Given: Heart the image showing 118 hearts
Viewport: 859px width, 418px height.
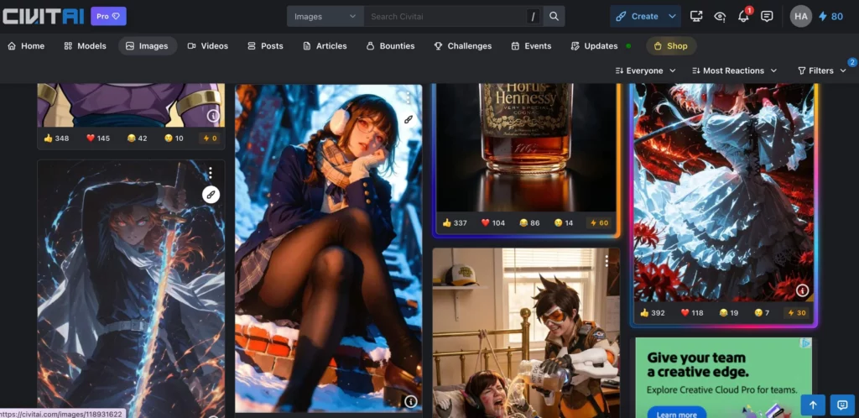Looking at the screenshot, I should tap(692, 313).
